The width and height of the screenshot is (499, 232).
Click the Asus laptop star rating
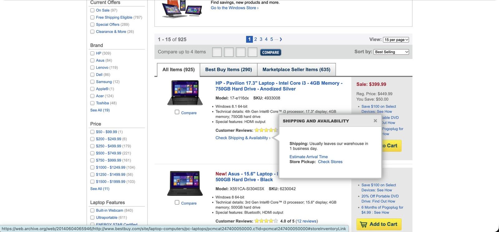(266, 221)
